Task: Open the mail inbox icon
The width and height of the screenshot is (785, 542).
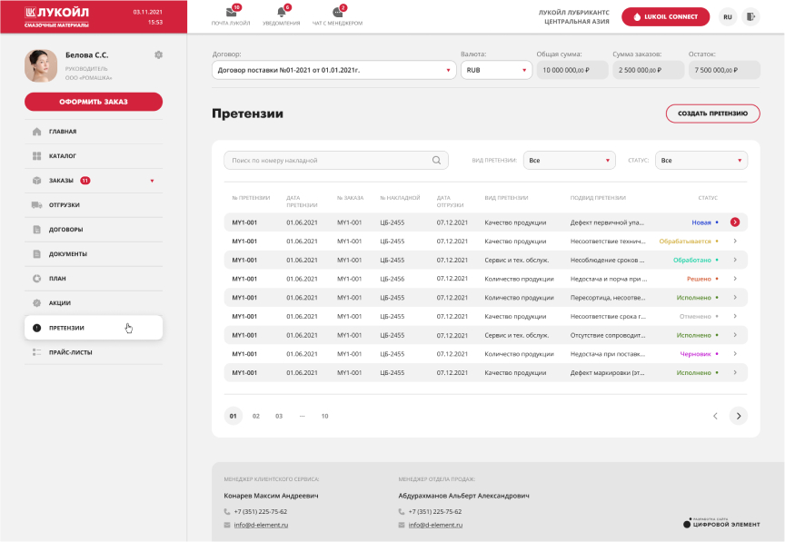Action: pyautogui.click(x=232, y=13)
